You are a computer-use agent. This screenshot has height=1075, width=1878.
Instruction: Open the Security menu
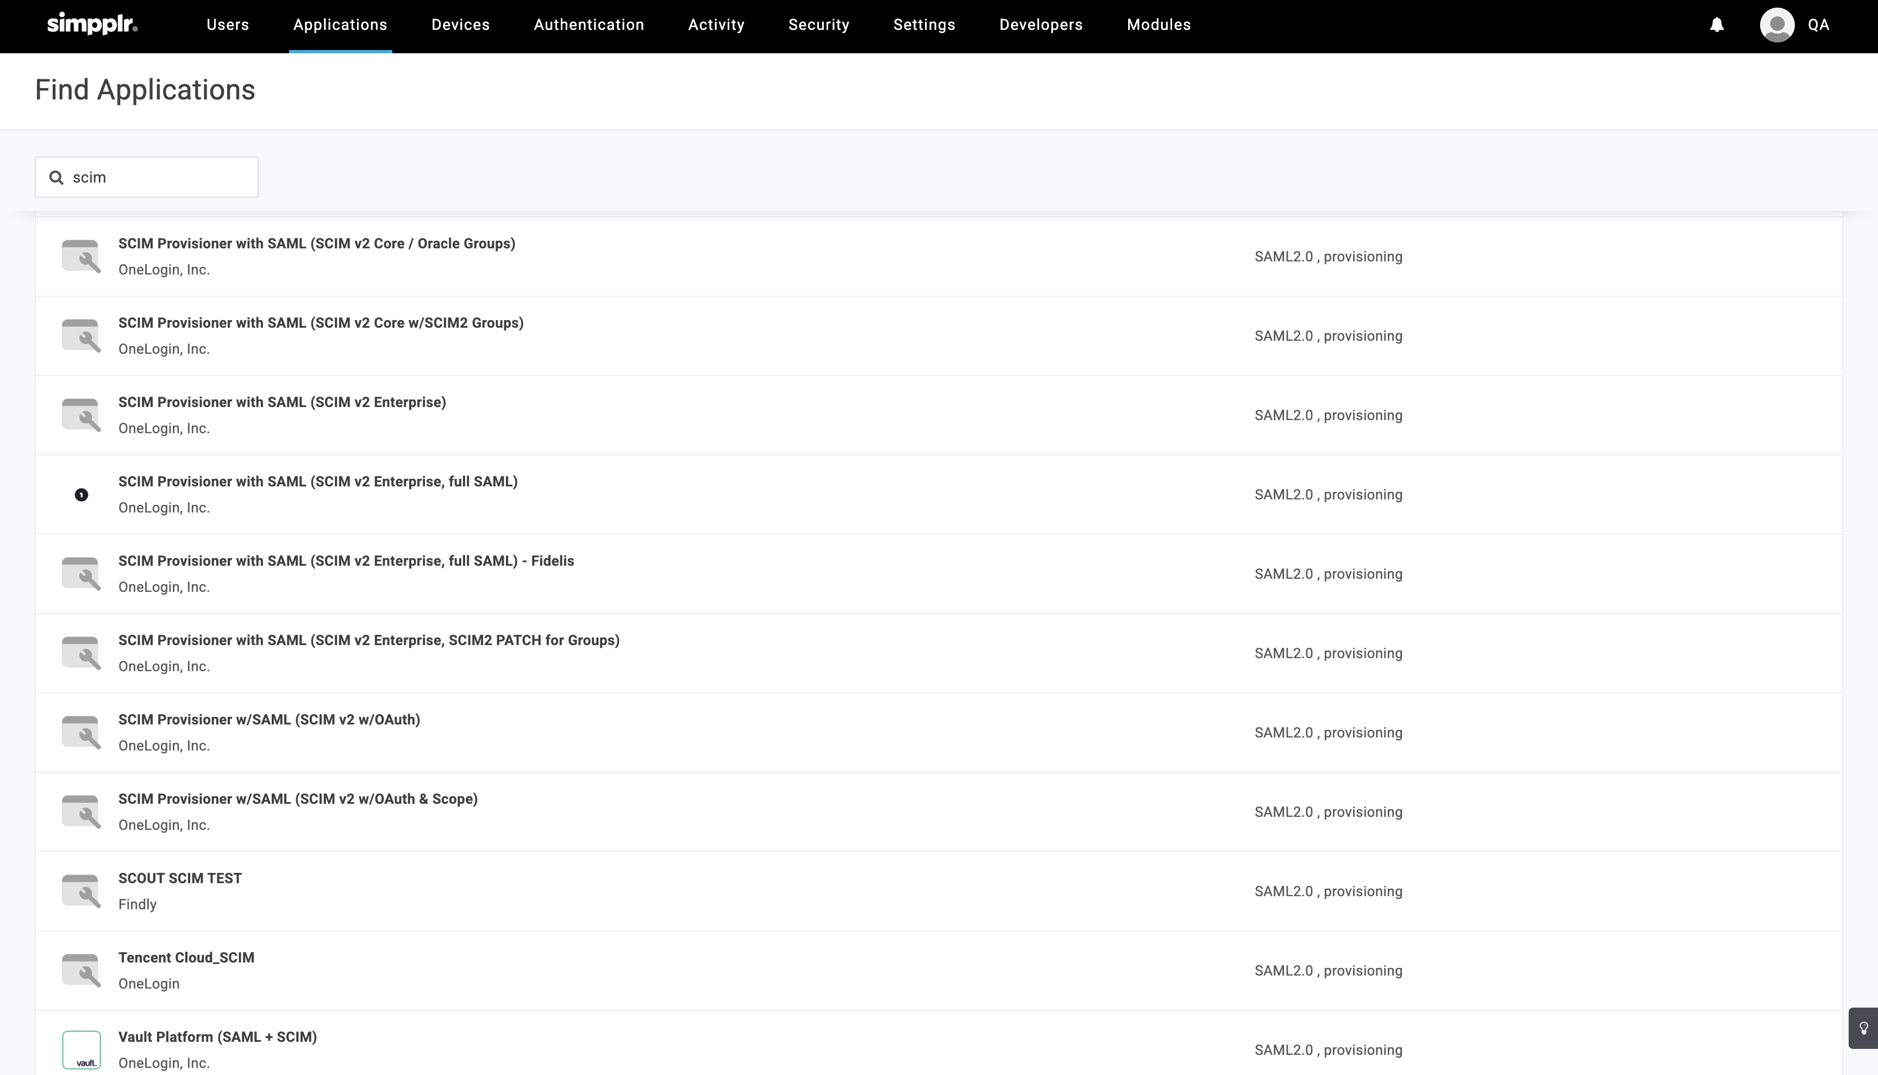pos(819,24)
